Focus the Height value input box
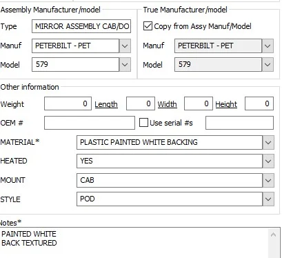The width and height of the screenshot is (282, 258). (x=259, y=103)
